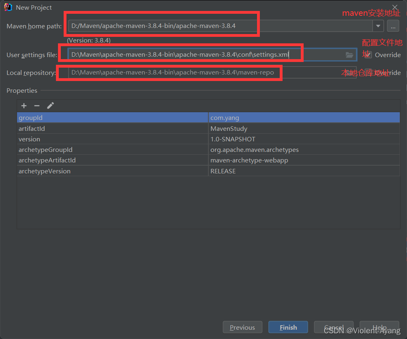Select the RELEASE value cell
The image size is (407, 339).
pos(304,171)
